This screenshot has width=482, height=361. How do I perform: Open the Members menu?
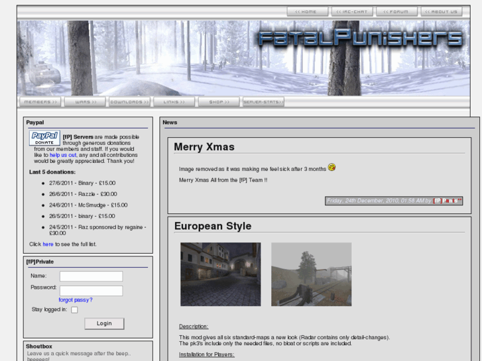(40, 102)
